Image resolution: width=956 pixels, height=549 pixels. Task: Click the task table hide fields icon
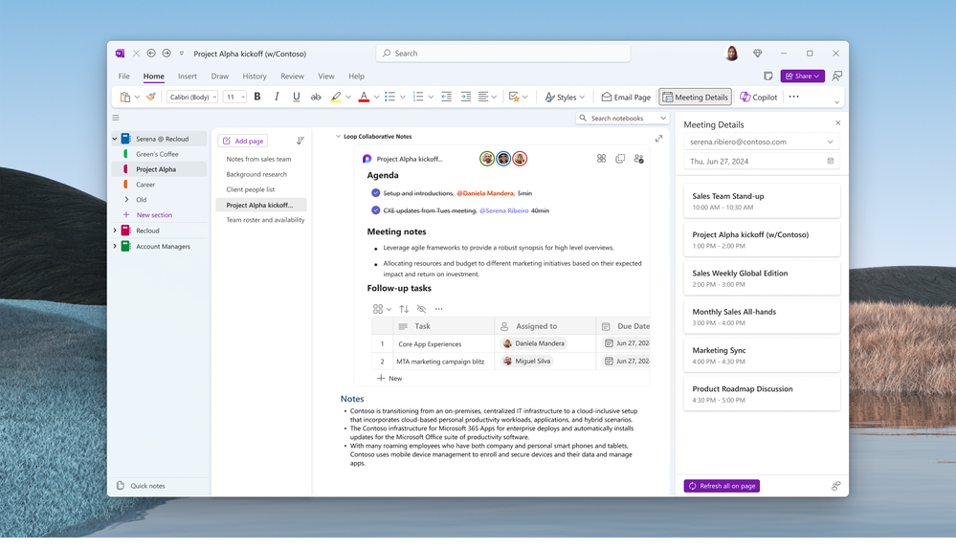[421, 309]
